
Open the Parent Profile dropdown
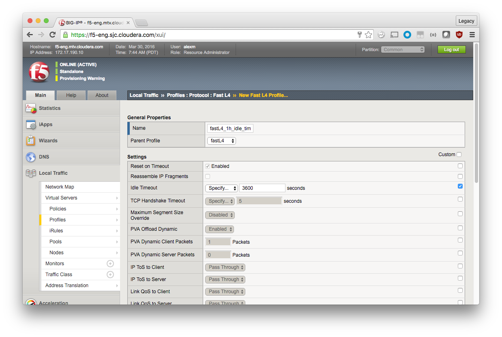(221, 141)
